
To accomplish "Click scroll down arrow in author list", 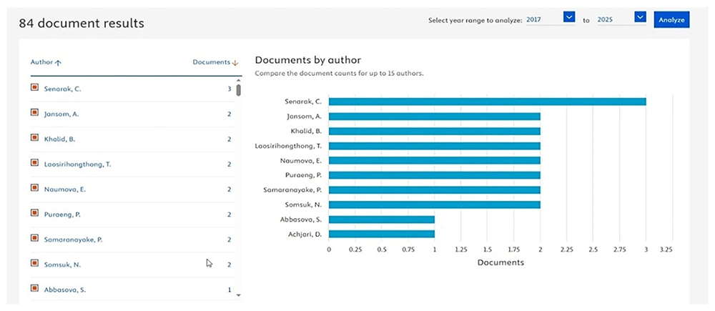I will (x=238, y=295).
